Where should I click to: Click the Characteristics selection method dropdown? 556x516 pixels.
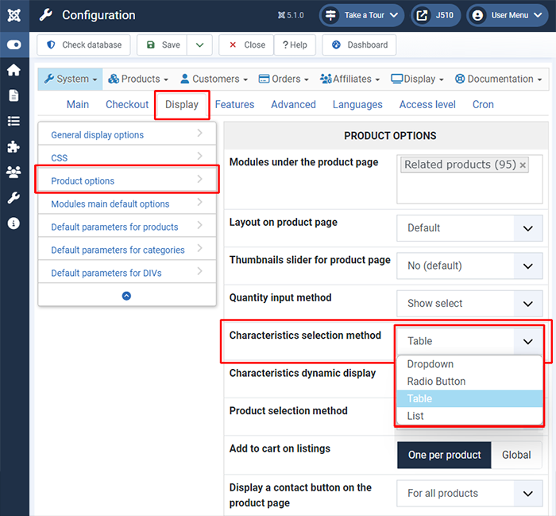(469, 341)
